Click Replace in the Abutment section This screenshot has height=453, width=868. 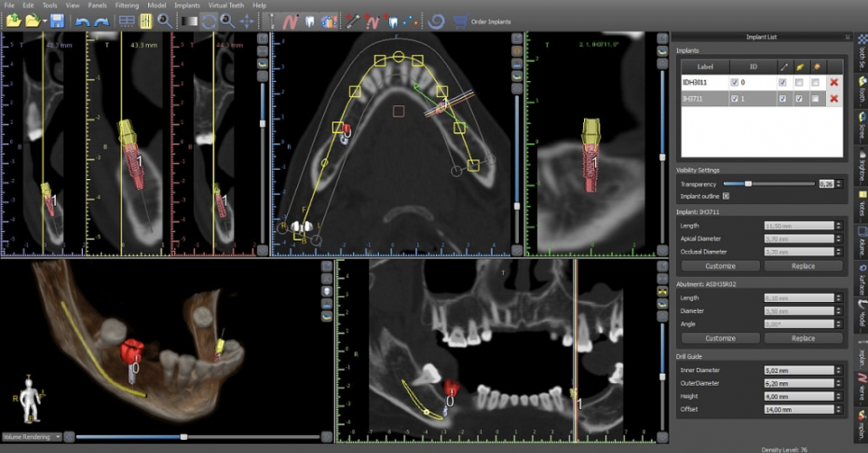[x=803, y=338]
